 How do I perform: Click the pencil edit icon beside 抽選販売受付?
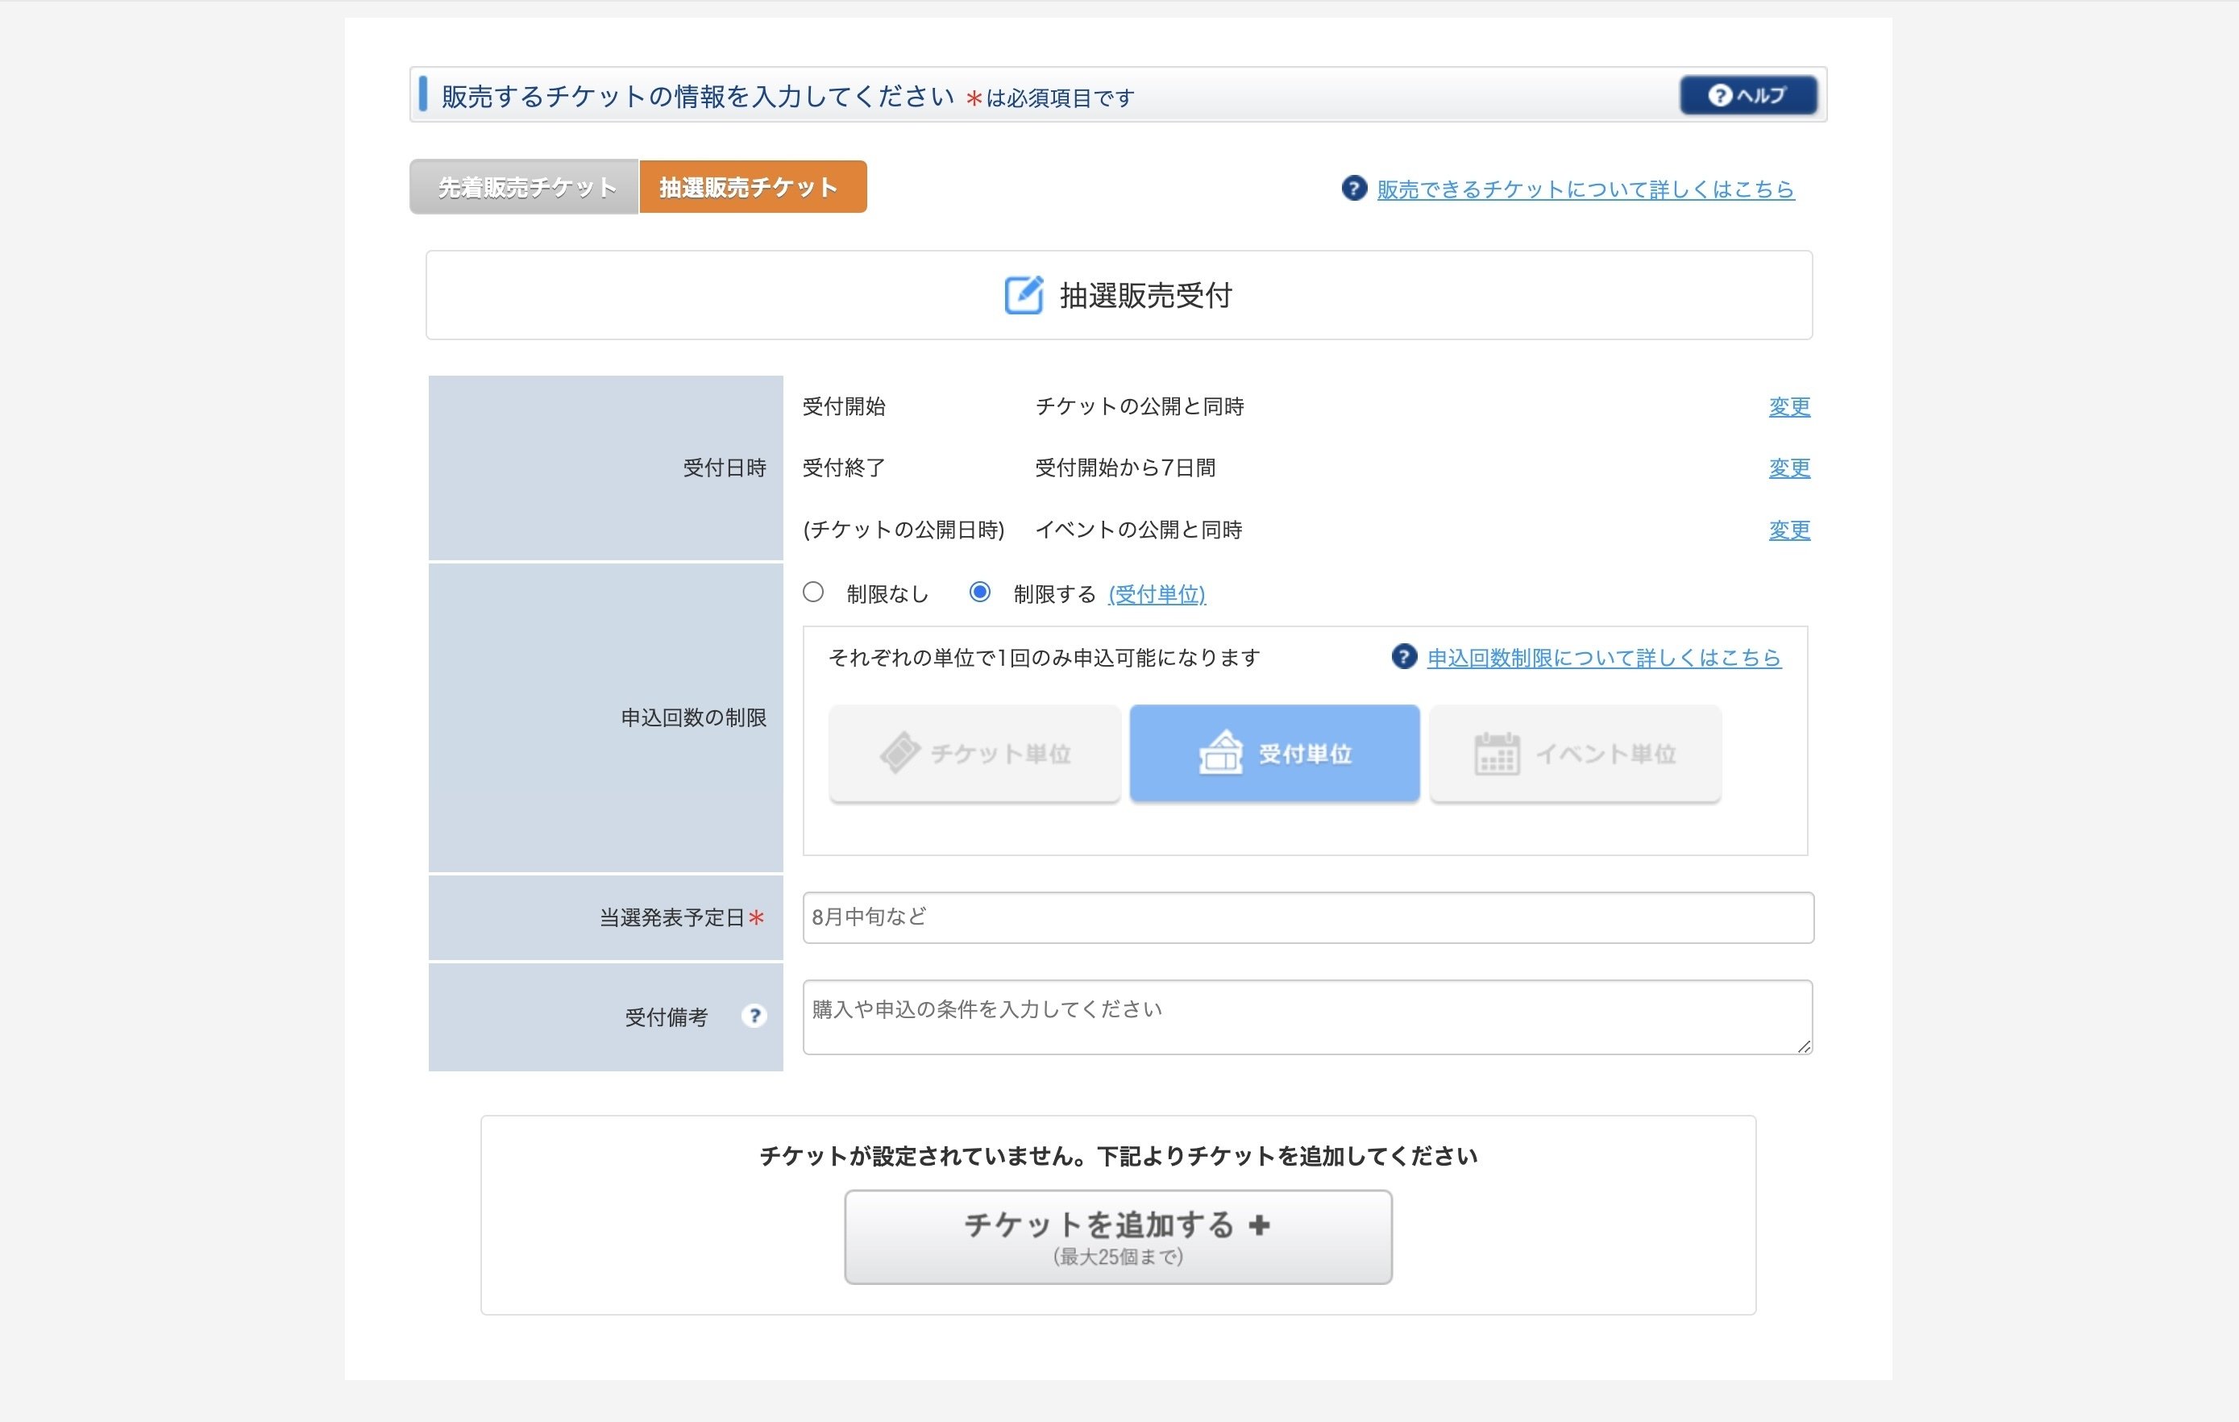click(1023, 296)
